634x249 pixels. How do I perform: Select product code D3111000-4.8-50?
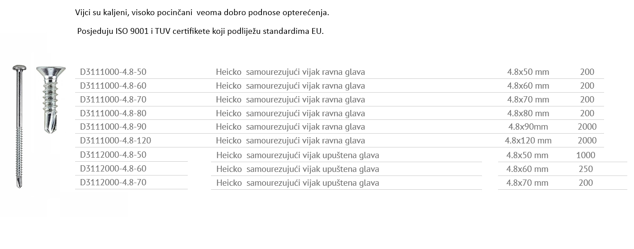[113, 72]
